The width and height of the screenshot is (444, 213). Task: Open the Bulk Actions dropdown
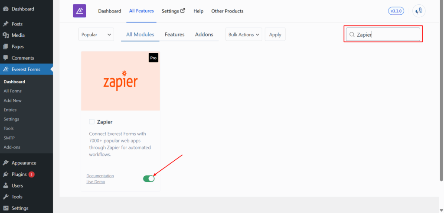coord(244,35)
